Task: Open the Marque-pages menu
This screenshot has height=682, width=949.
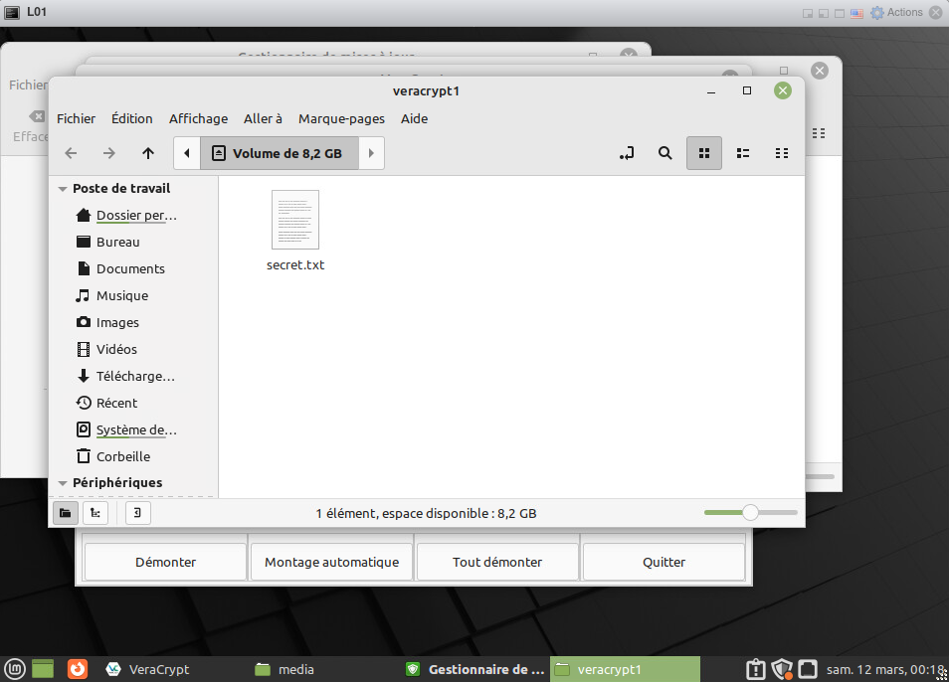Action: tap(341, 118)
